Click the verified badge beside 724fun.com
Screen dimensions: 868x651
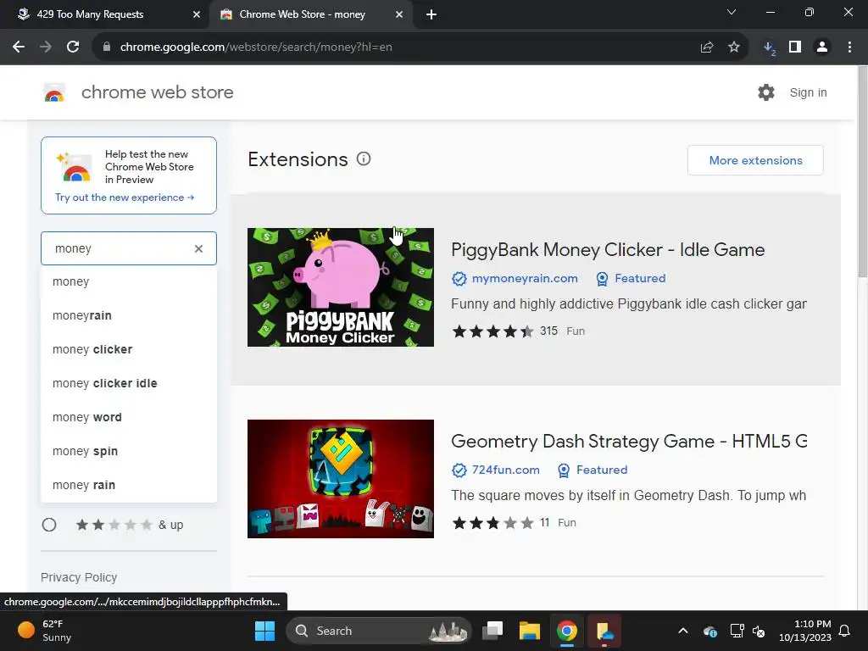point(459,470)
